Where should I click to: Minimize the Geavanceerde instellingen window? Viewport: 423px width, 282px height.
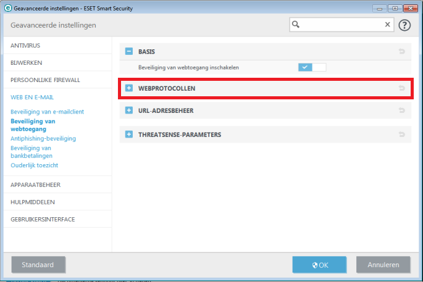click(380, 9)
